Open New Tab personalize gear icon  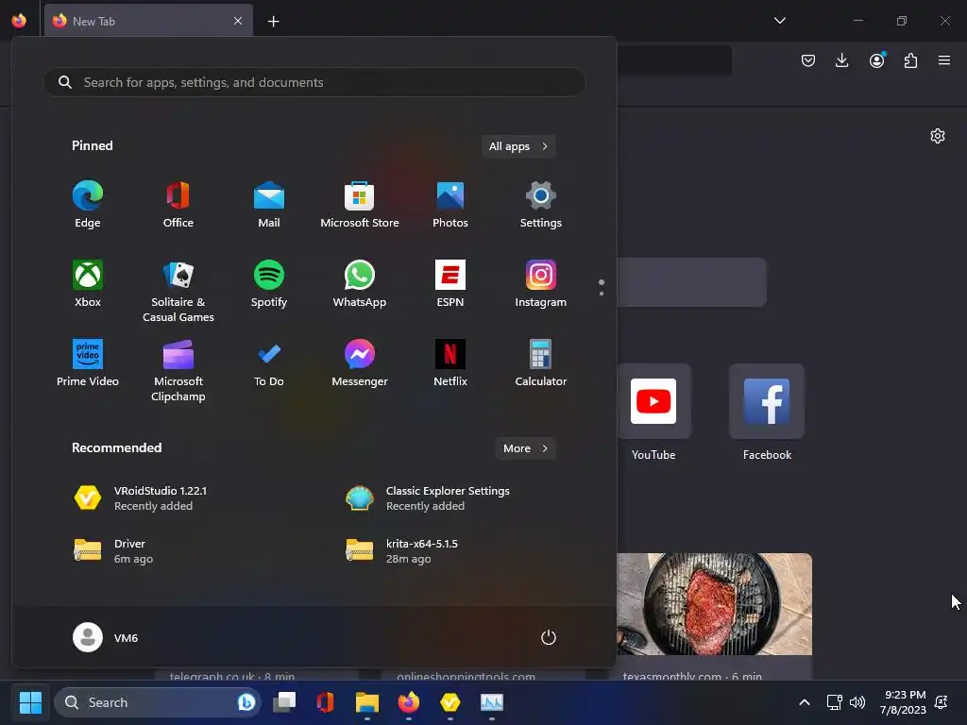click(938, 136)
